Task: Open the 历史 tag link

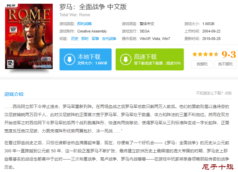Action: pos(74,39)
